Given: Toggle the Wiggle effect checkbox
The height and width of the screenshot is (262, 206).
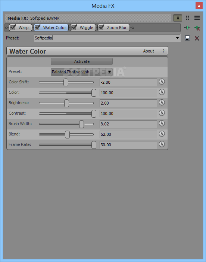Looking at the screenshot, I should click(x=74, y=28).
